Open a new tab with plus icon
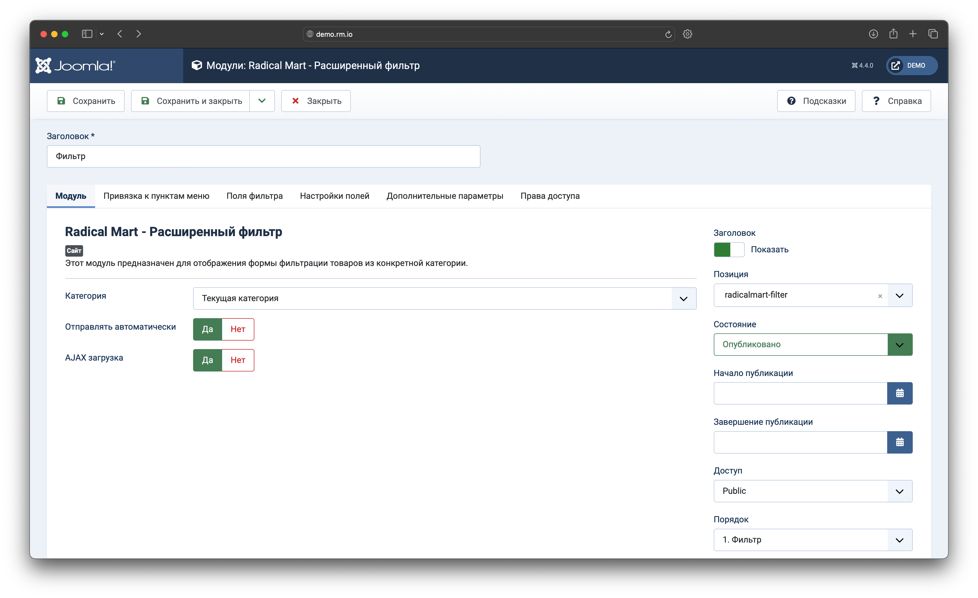Viewport: 978px width, 598px height. point(913,34)
